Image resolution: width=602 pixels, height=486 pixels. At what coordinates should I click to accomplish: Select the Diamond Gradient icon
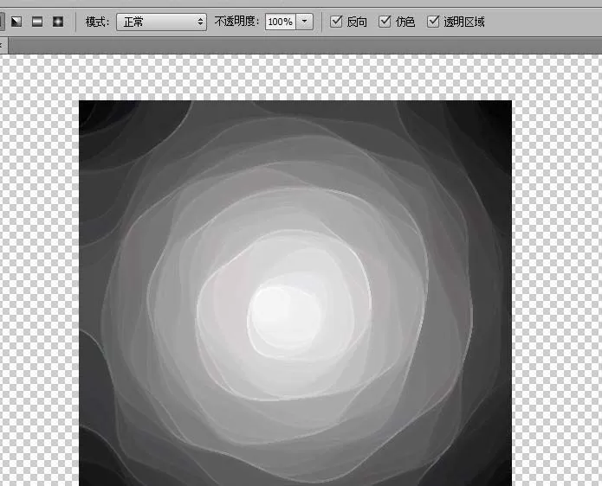coord(58,22)
